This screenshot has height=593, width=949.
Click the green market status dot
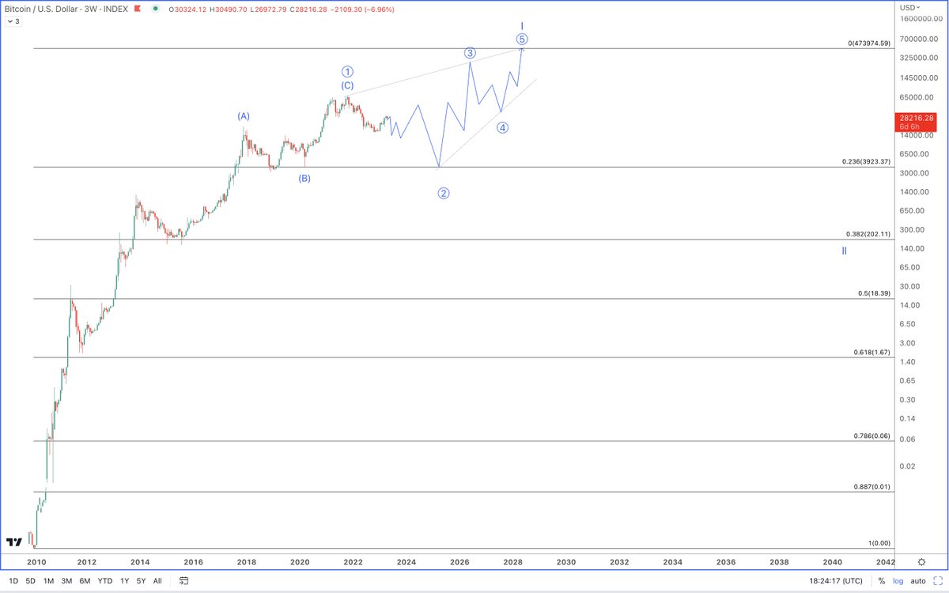[x=156, y=9]
